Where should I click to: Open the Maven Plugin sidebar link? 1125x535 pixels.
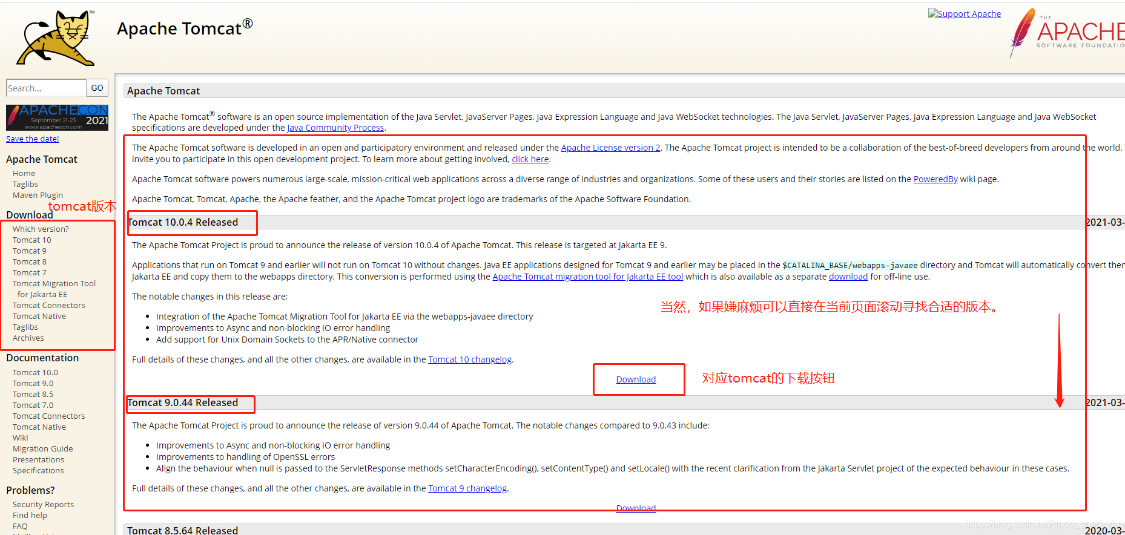pyautogui.click(x=38, y=195)
